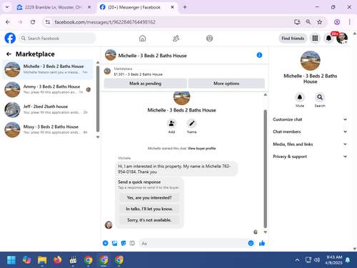Open the Friends icon in top navigation
Image resolution: width=357 pixels, height=268 pixels.
coord(176,38)
